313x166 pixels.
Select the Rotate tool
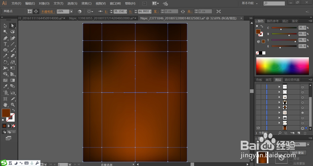[x=5, y=62]
